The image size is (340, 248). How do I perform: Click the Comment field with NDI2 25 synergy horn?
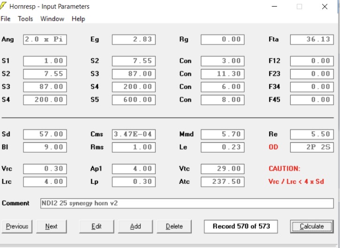(x=187, y=203)
